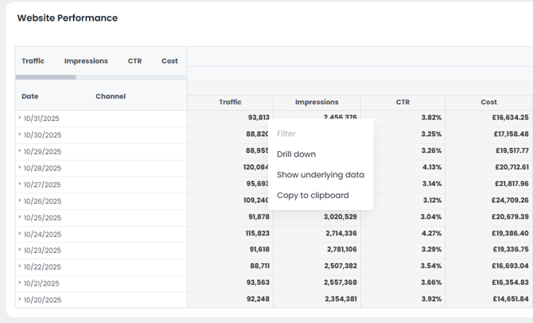The height and width of the screenshot is (323, 533).
Task: Click the horizontal scrollbar under field chips
Action: pyautogui.click(x=46, y=77)
